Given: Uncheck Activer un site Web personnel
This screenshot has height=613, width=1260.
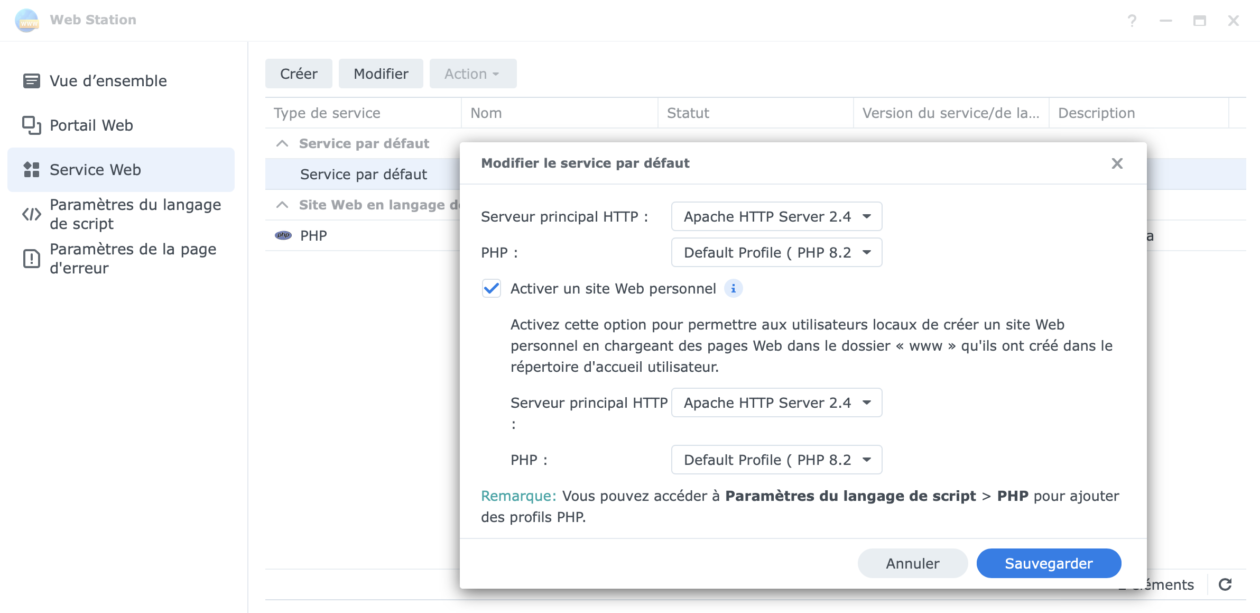Looking at the screenshot, I should click(492, 289).
